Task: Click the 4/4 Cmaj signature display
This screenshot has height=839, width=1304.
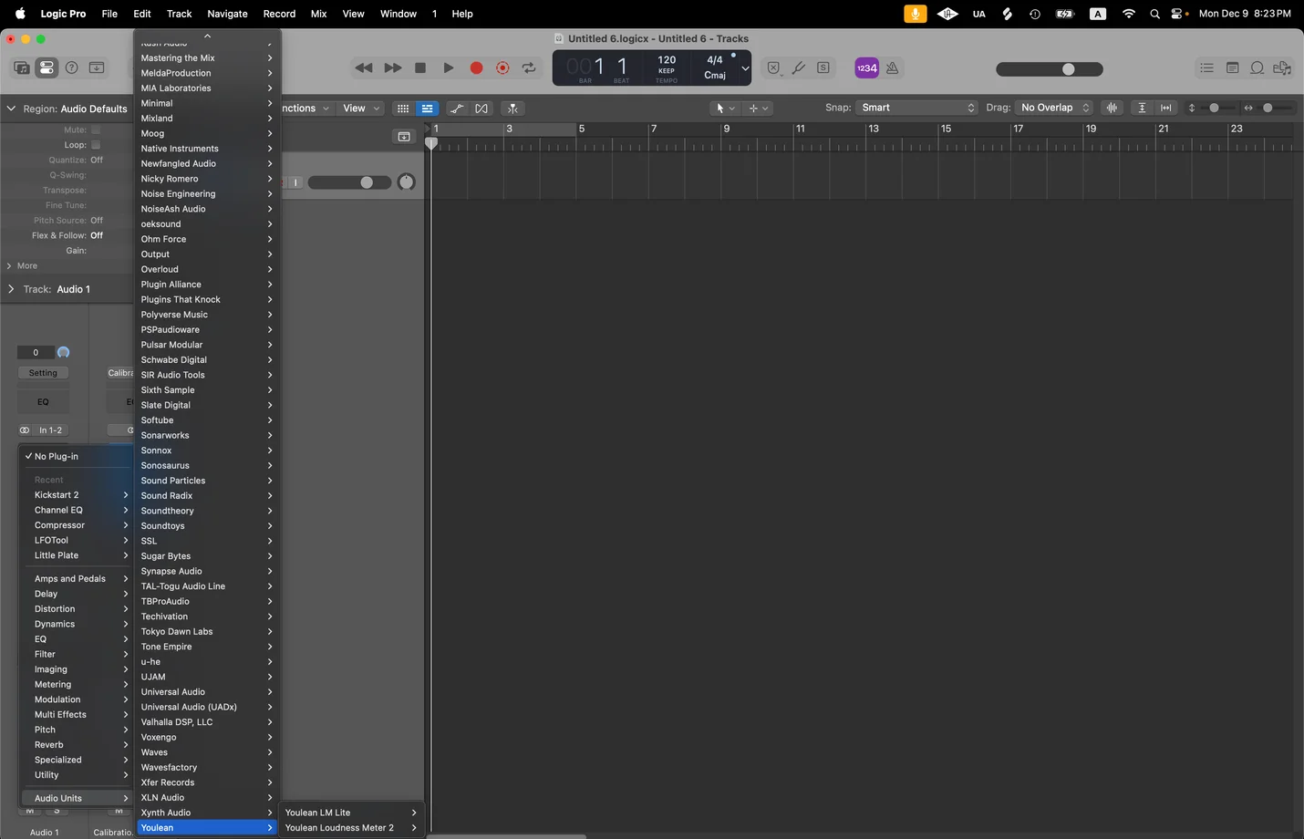Action: click(x=715, y=67)
